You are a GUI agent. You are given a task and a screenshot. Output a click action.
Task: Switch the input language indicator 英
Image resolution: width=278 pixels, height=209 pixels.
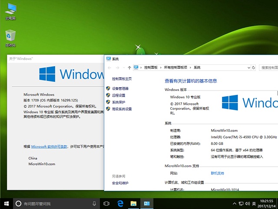point(254,203)
